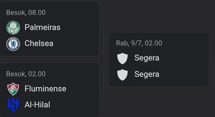The image size is (215, 117).
Task: Click the Besok, 02.00 match time
Action: click(26, 74)
